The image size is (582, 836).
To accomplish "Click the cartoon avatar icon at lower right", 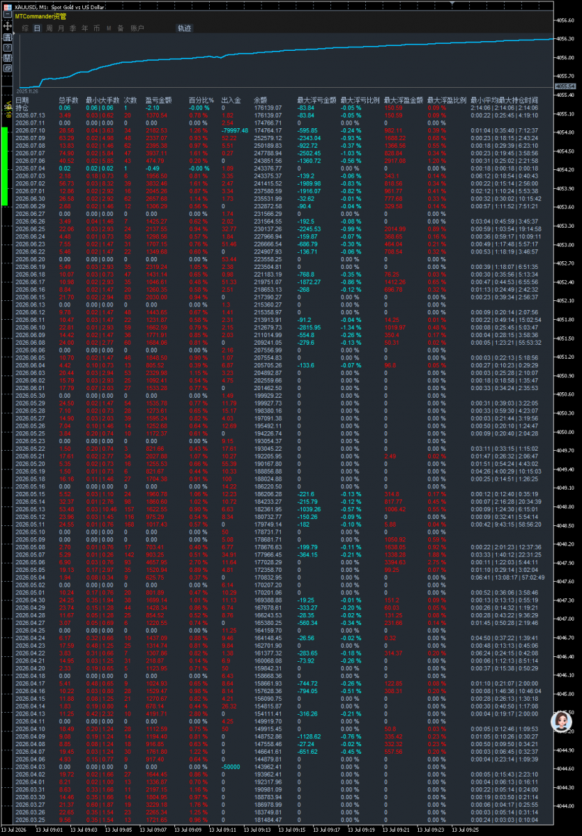I will pyautogui.click(x=561, y=722).
